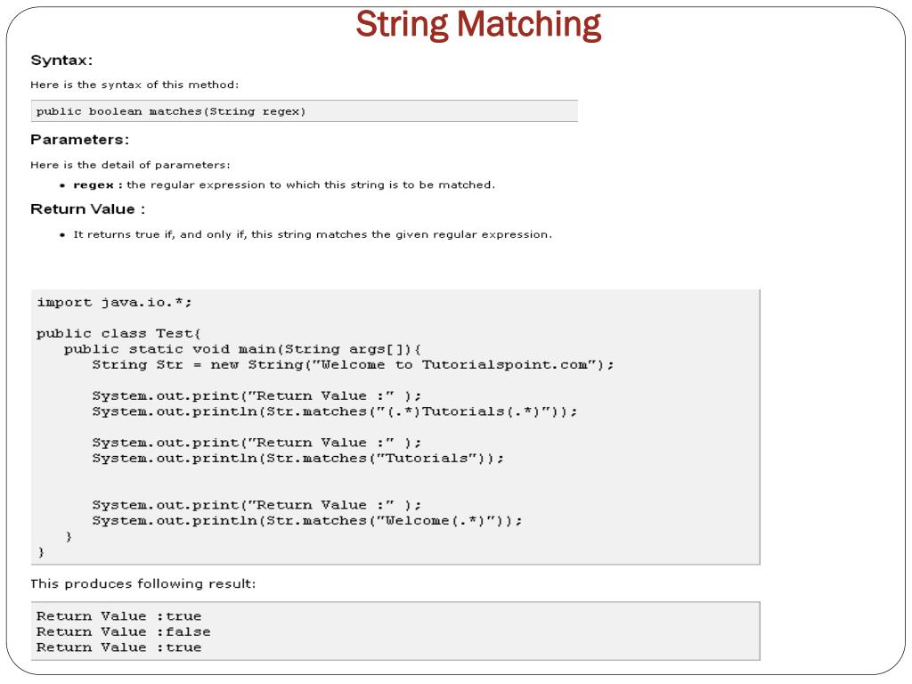
Task: Click the public static void main line
Action: [242, 349]
